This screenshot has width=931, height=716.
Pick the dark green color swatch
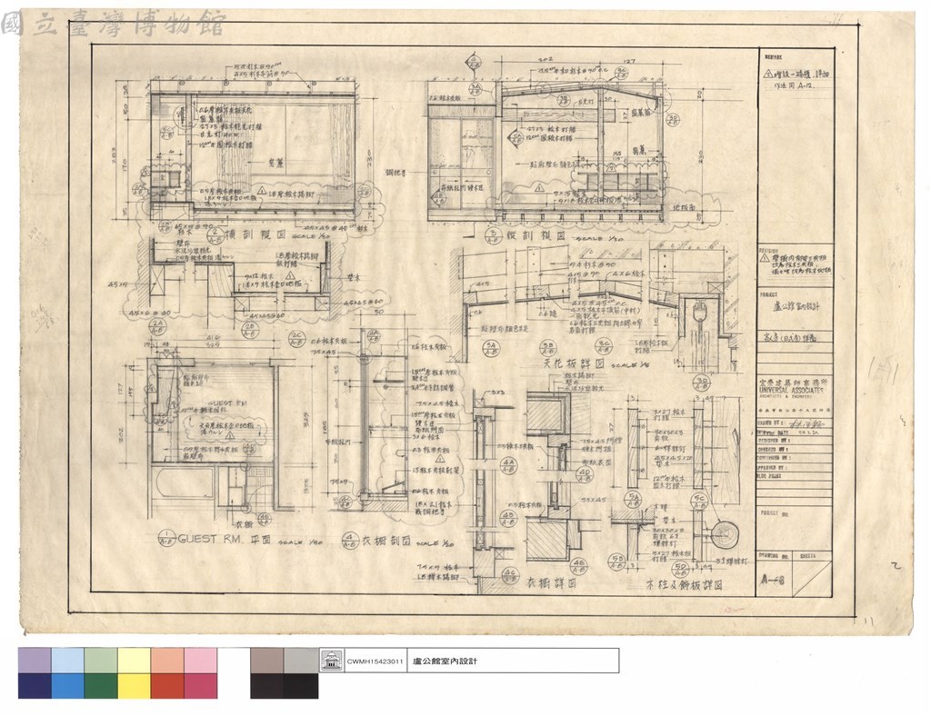(x=101, y=686)
